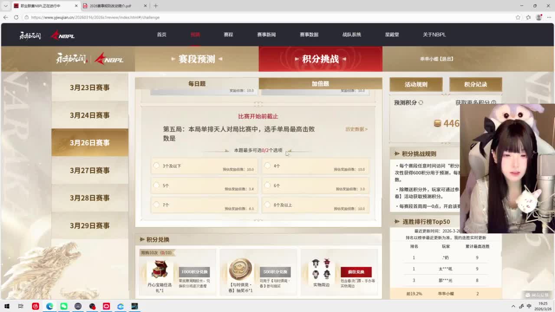This screenshot has width=555, height=312.
Task: Open the browser settings and more menu
Action: (549, 17)
